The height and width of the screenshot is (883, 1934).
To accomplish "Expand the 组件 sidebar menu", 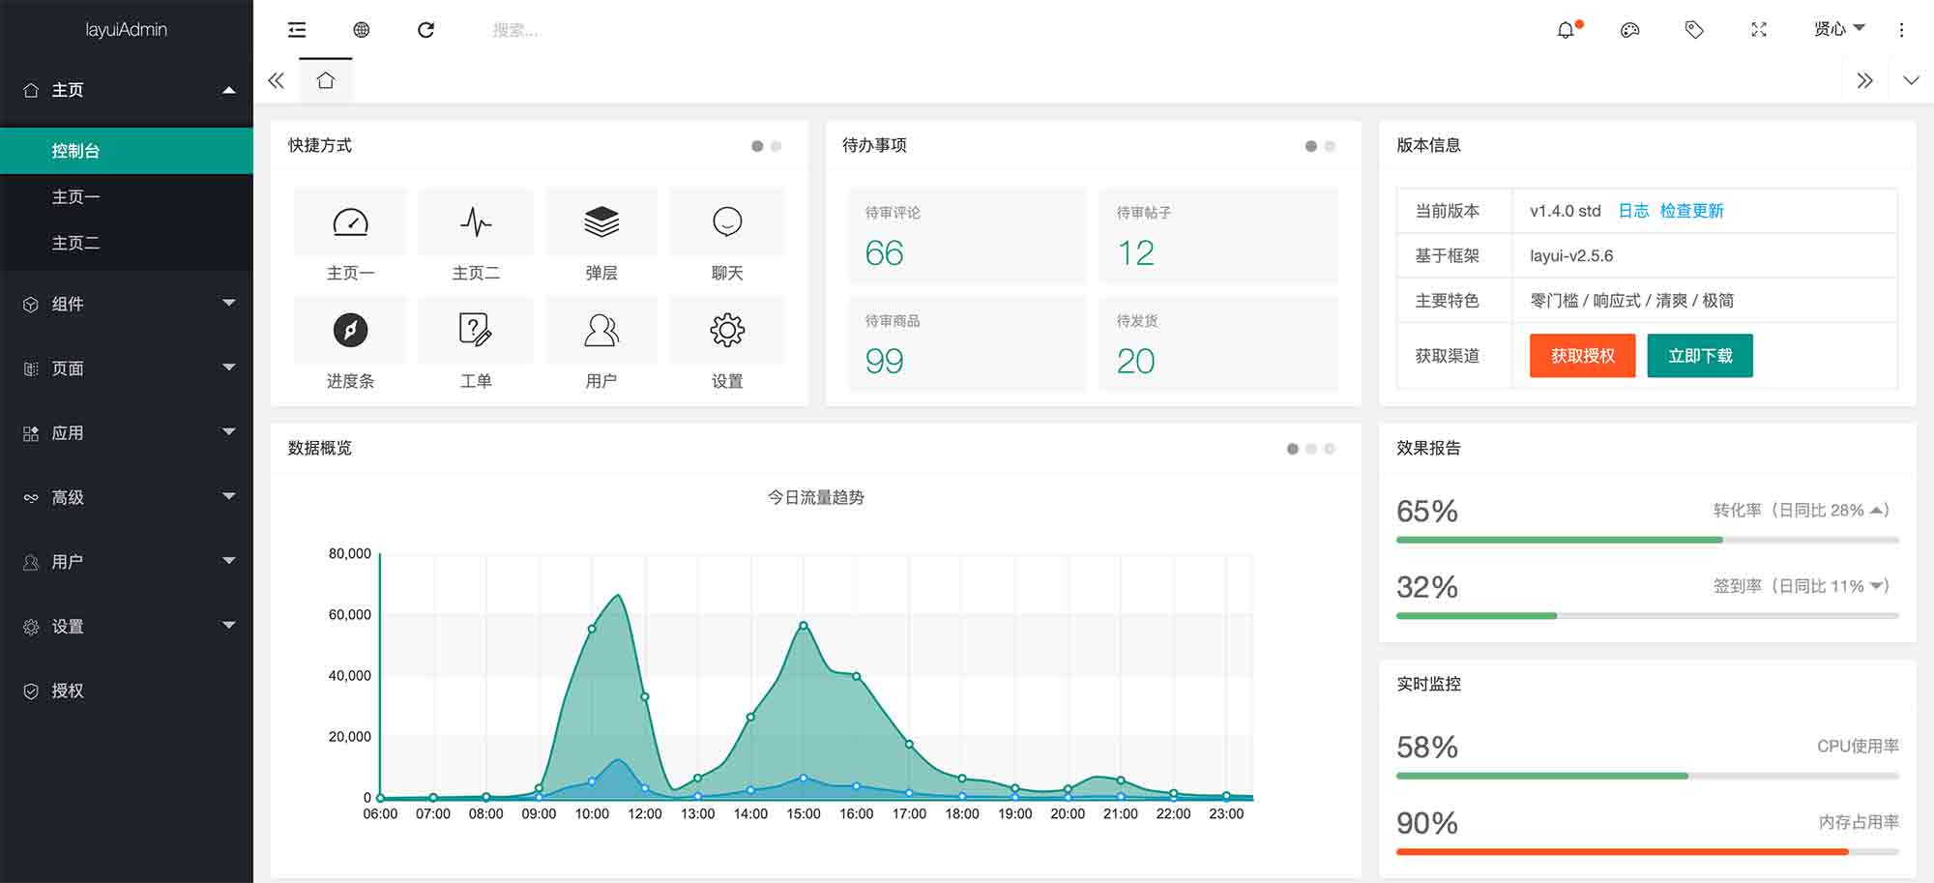I will [127, 304].
